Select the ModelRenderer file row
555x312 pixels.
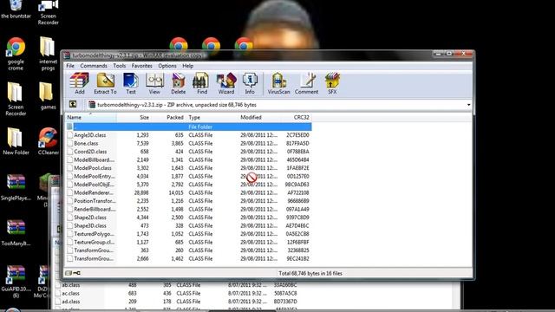point(189,192)
